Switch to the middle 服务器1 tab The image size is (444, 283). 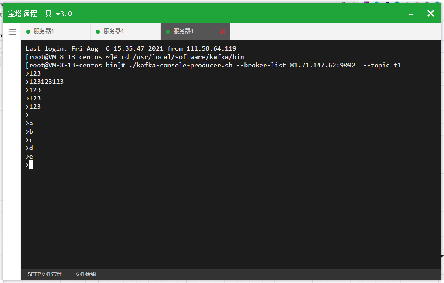[126, 31]
